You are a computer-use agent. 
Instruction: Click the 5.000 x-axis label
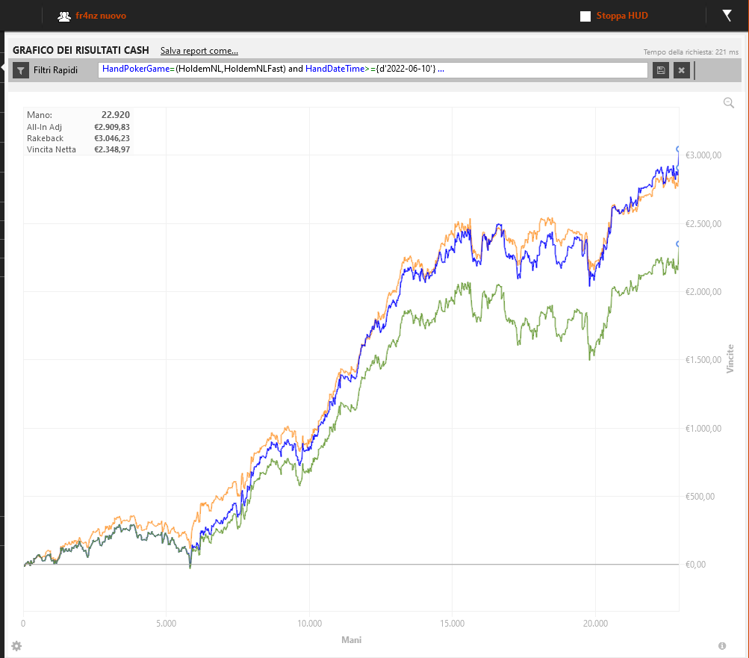[167, 624]
